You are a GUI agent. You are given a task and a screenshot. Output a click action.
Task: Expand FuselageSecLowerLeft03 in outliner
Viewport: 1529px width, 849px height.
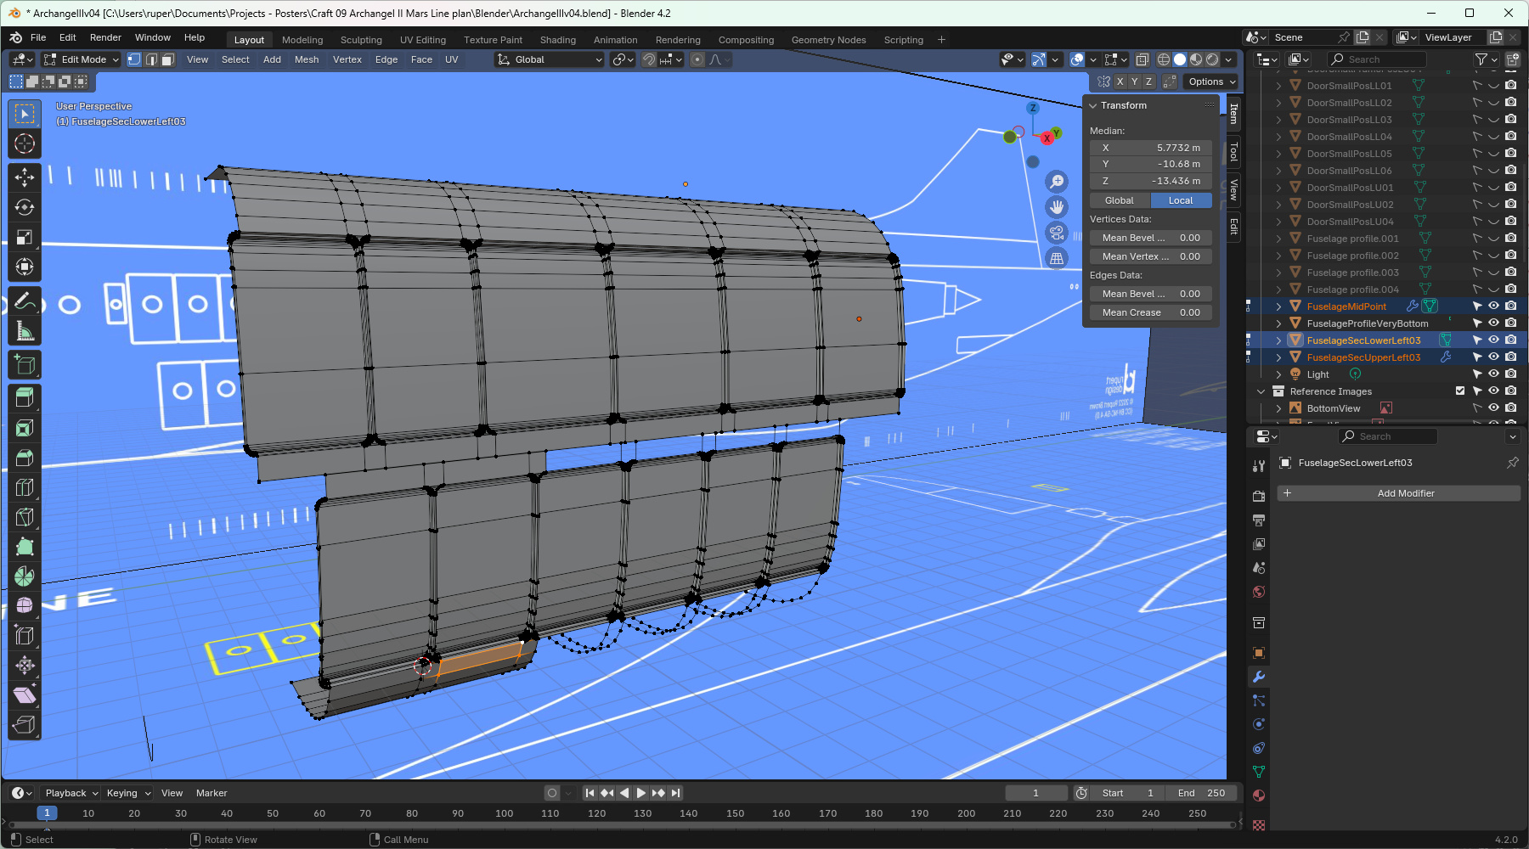(1278, 340)
